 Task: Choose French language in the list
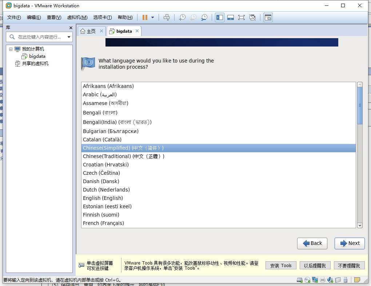[x=218, y=223]
